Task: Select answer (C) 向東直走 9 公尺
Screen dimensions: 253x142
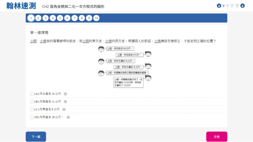Action: (x=32, y=109)
